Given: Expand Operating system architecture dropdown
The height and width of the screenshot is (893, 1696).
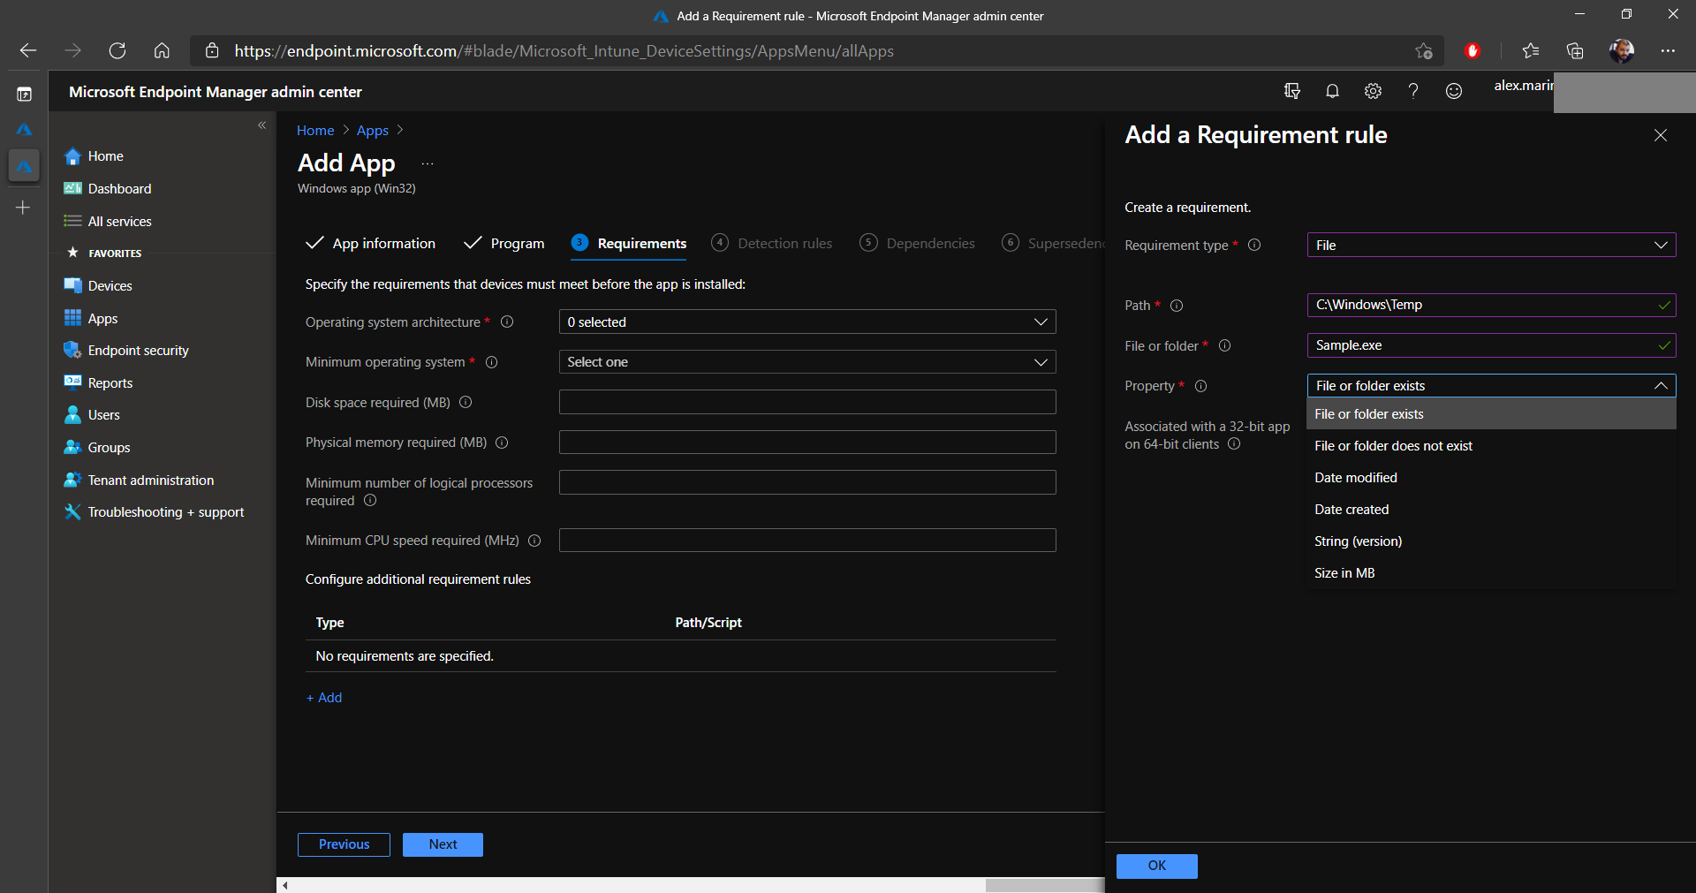Looking at the screenshot, I should (806, 322).
